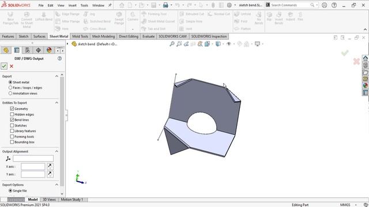Enable the Sketches checkbox
This screenshot has width=369, height=207.
[12, 125]
